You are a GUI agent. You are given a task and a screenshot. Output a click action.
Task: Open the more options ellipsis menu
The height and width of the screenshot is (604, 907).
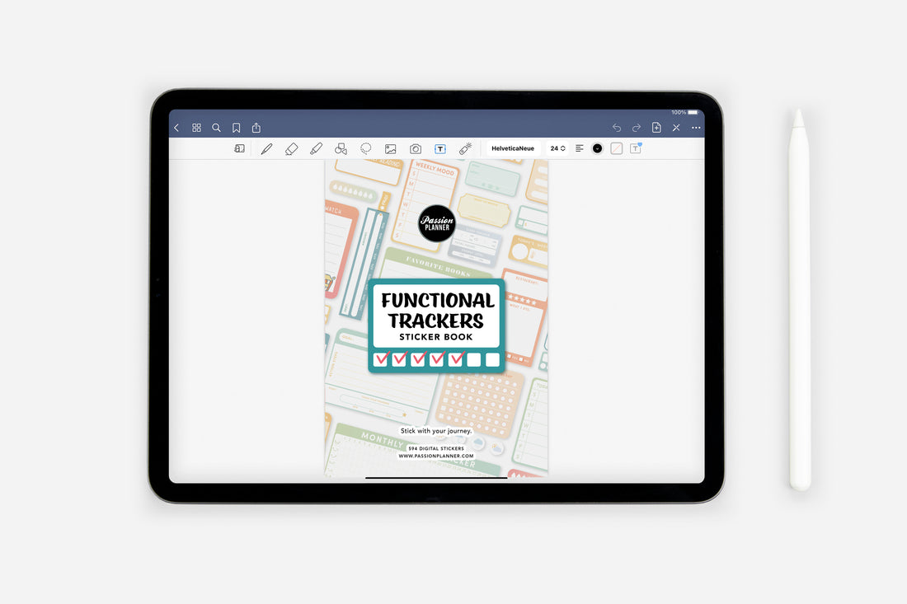(695, 128)
